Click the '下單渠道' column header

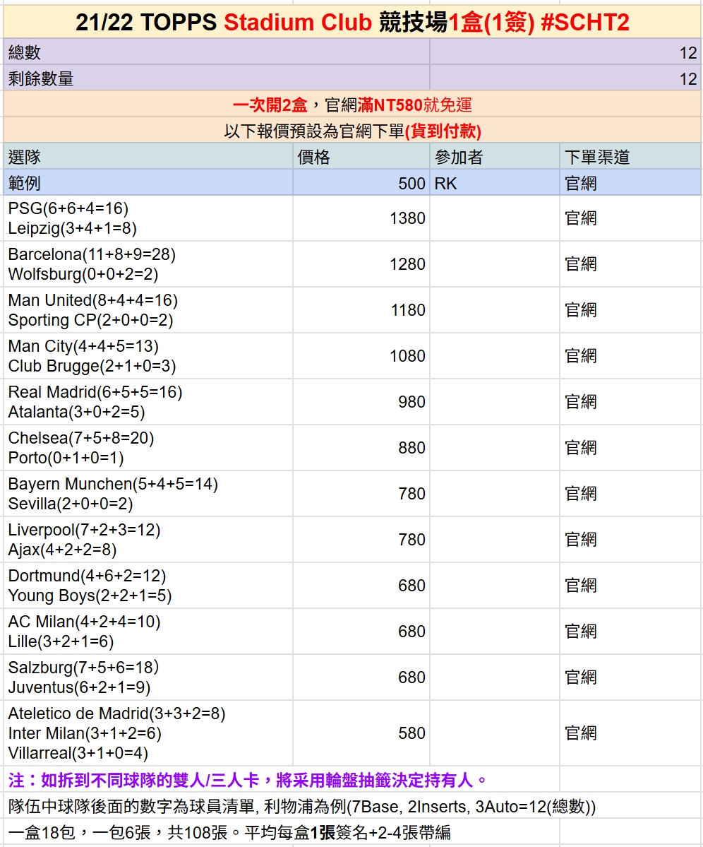point(631,157)
